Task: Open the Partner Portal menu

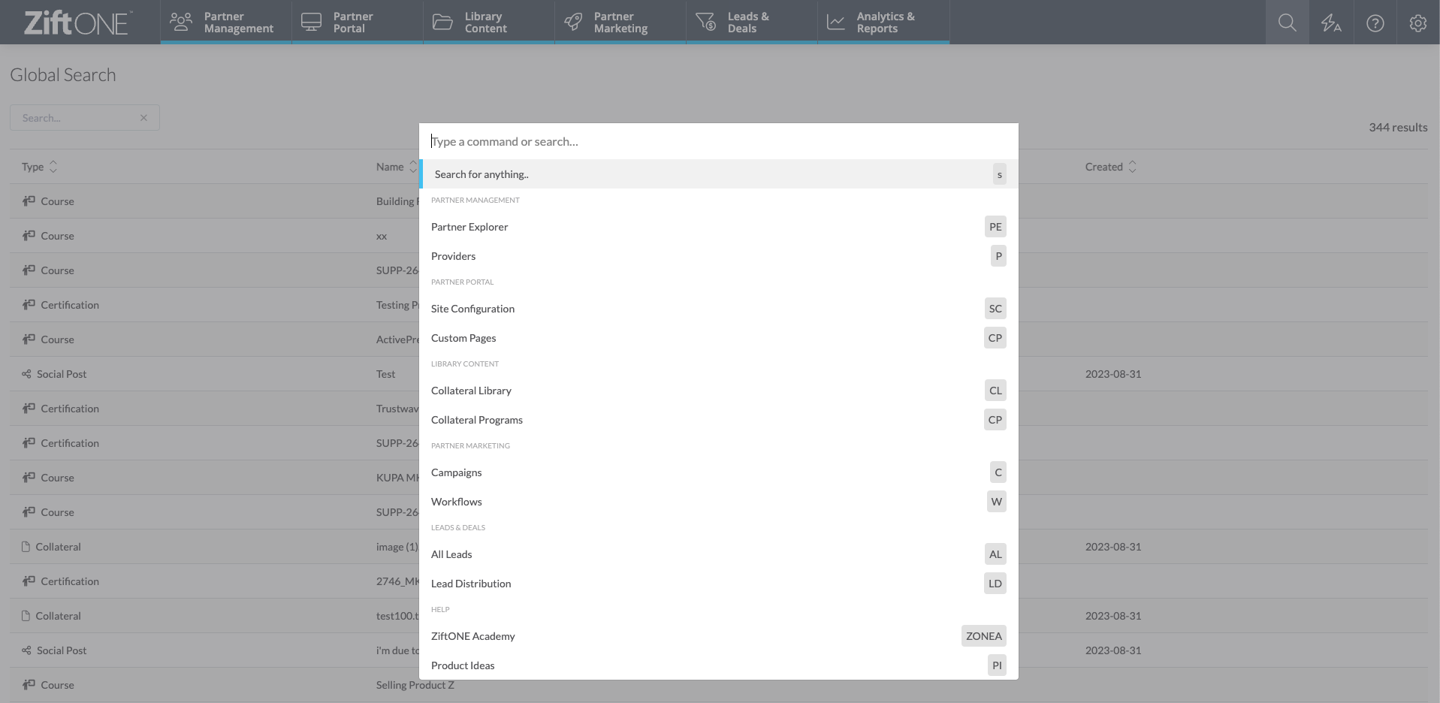Action: pos(358,23)
